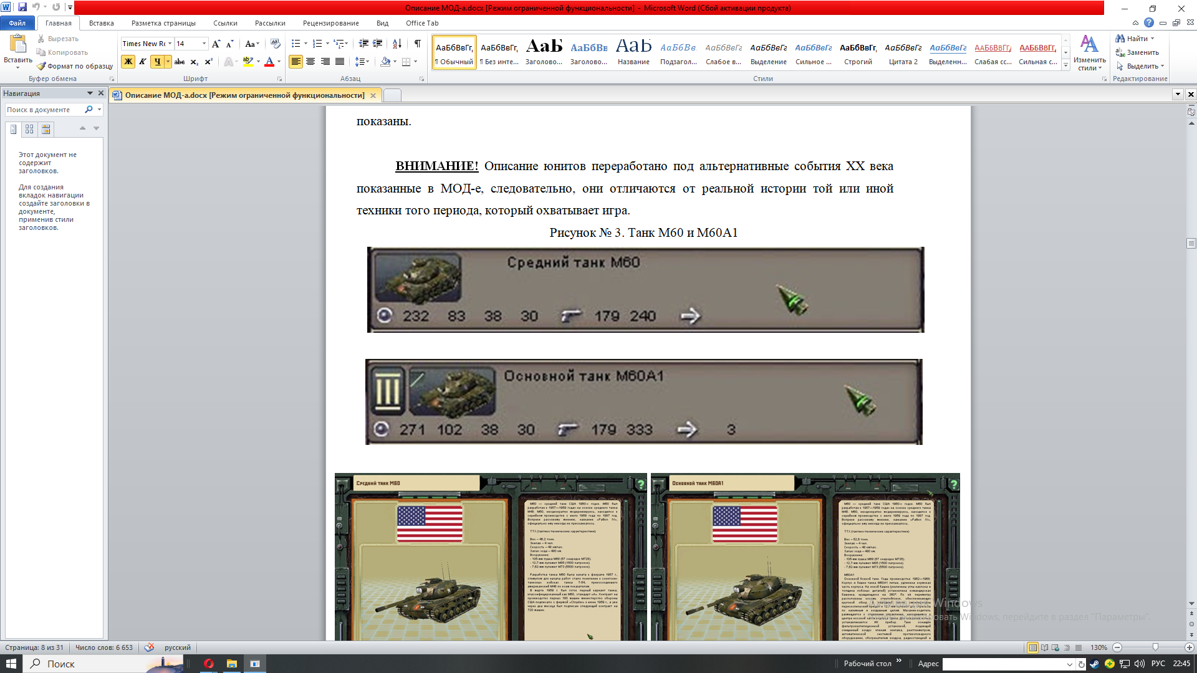Click the zoom slider handle
The width and height of the screenshot is (1197, 673).
point(1155,647)
